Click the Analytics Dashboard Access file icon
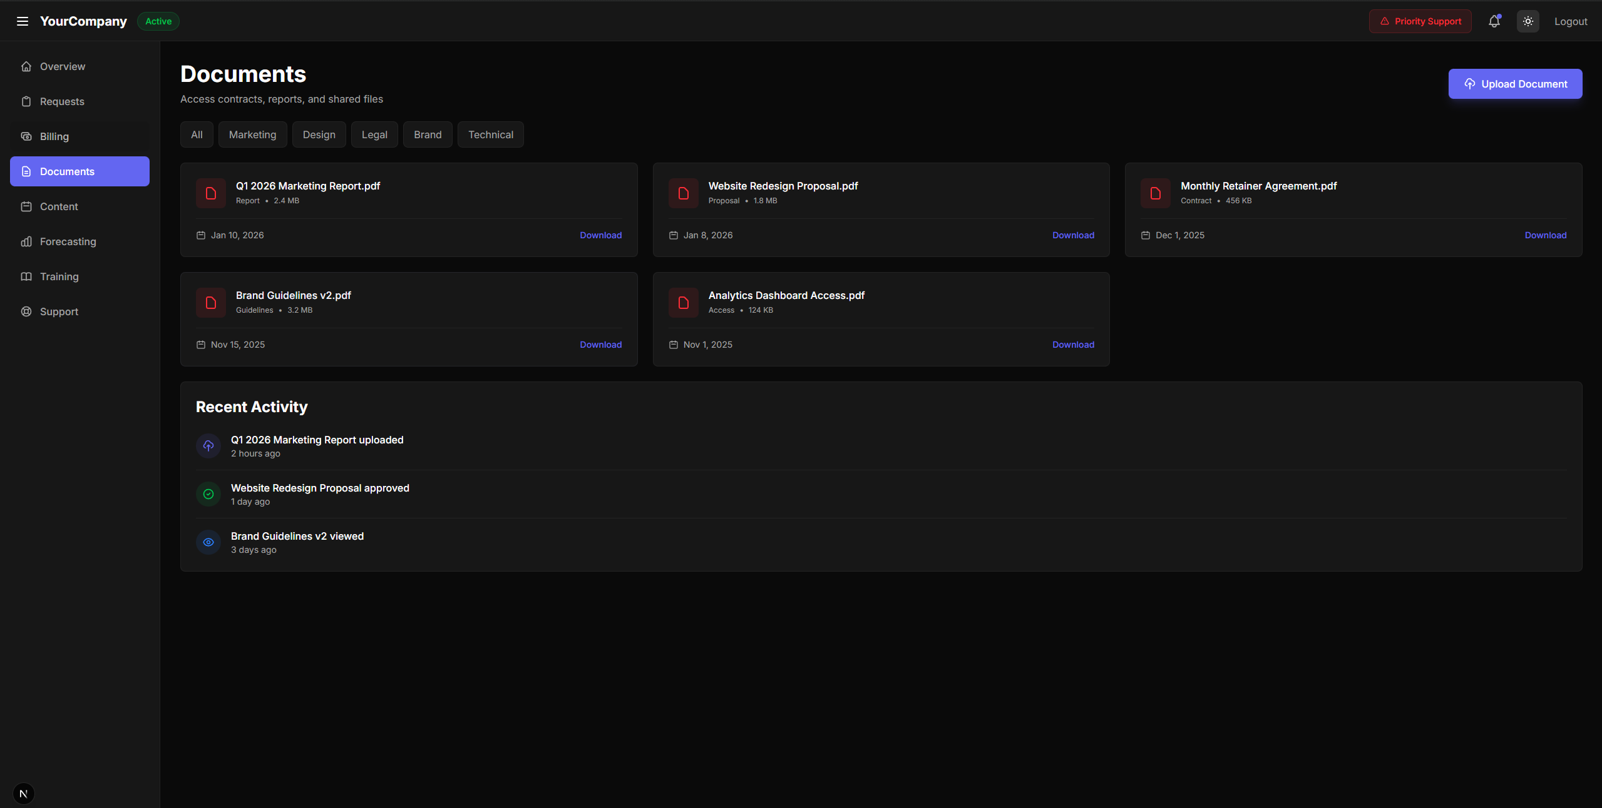The image size is (1602, 808). [x=683, y=303]
